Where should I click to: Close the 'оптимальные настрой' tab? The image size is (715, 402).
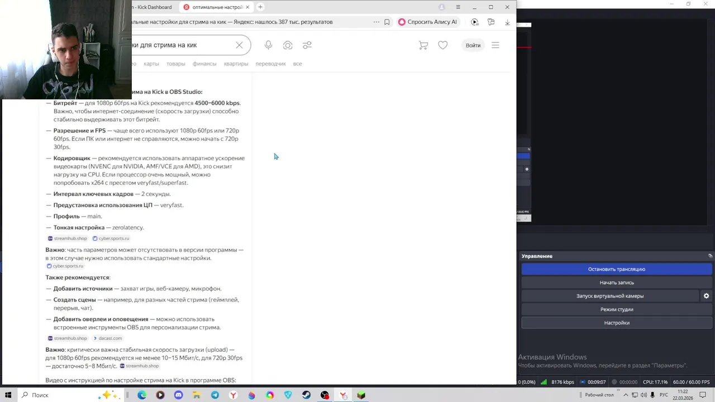pos(247,7)
